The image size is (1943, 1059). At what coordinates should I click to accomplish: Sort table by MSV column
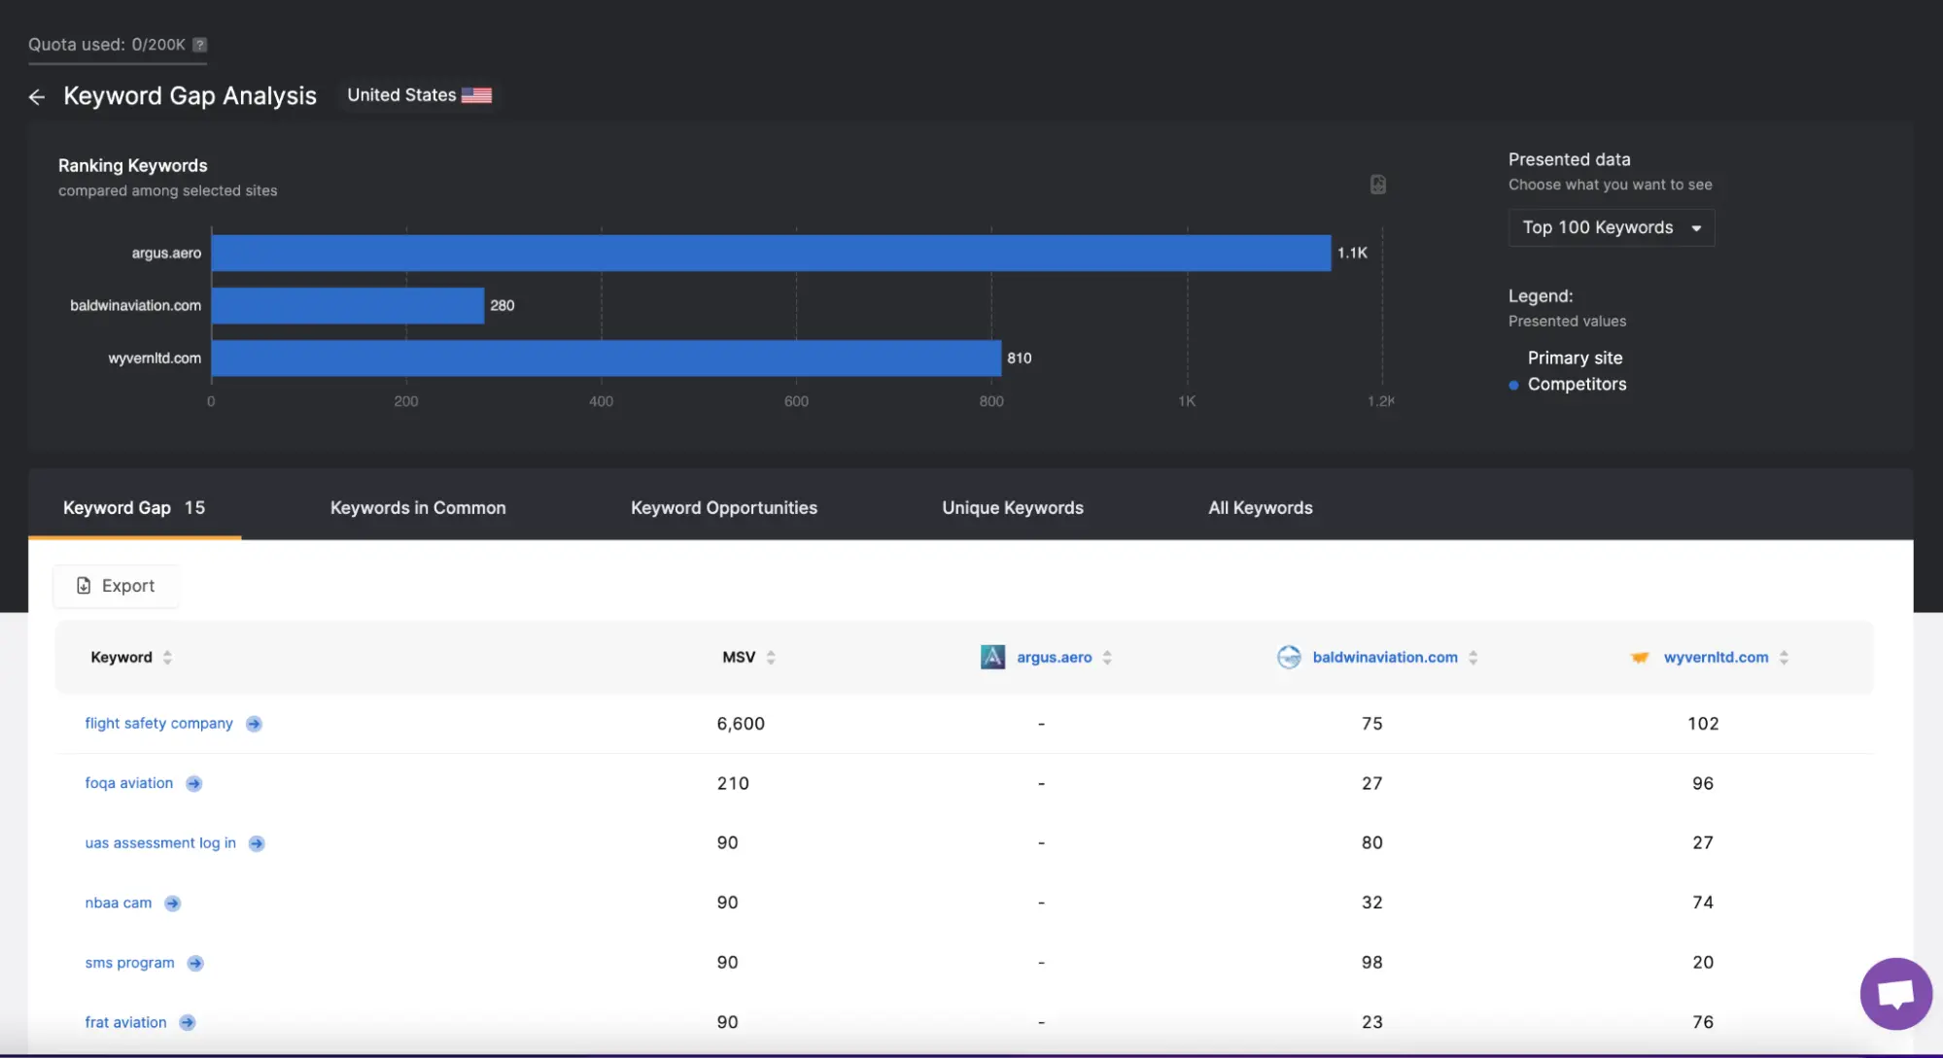[770, 658]
